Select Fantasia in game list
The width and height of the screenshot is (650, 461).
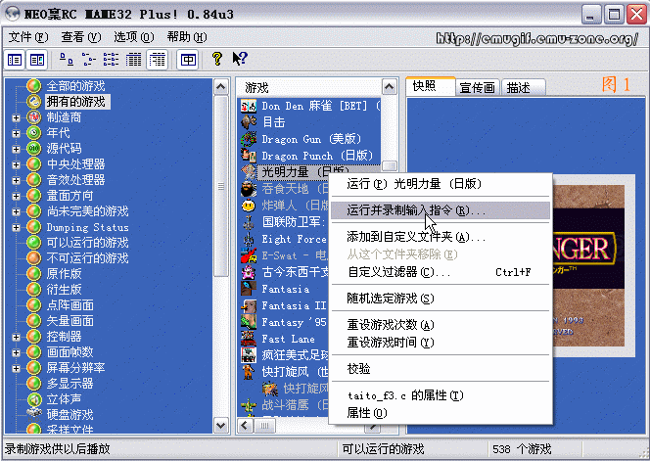[286, 289]
